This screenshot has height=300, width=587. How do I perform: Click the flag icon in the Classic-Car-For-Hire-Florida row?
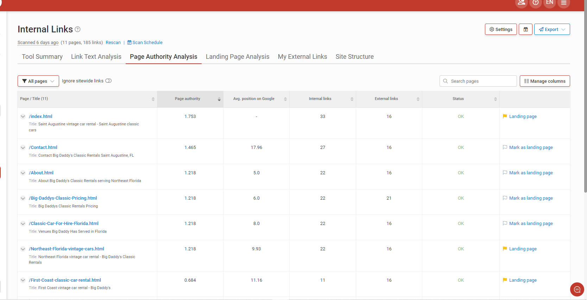pyautogui.click(x=505, y=224)
